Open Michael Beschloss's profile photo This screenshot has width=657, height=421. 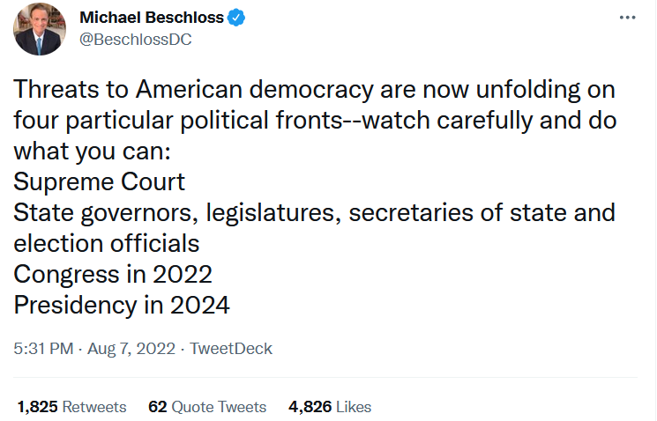click(x=38, y=27)
